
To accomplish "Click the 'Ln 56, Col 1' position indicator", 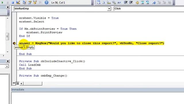I will click(58, 3).
